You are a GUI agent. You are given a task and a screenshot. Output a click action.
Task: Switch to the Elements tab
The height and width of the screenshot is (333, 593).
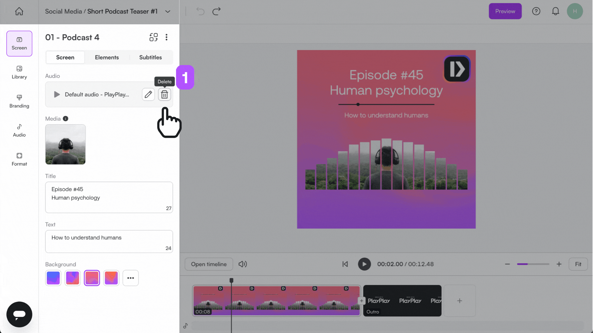pos(107,57)
